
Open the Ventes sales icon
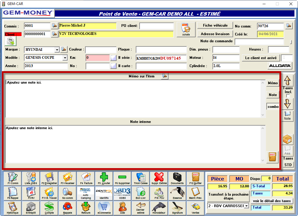coord(195,208)
